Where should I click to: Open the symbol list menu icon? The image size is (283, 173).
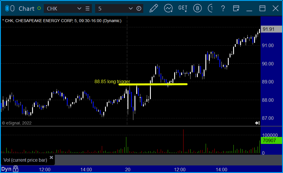tap(88, 8)
